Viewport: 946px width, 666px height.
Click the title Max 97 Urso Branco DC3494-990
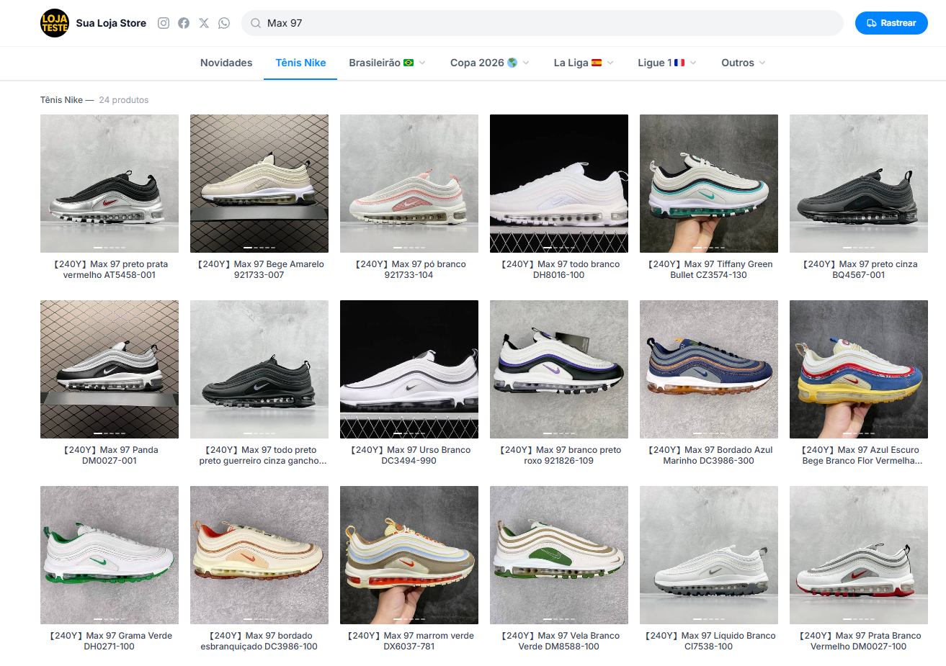pyautogui.click(x=409, y=455)
